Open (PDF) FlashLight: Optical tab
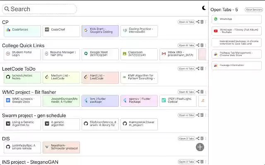This screenshot has width=265, height=165. [x=178, y=101]
